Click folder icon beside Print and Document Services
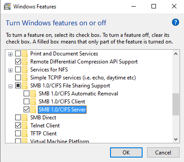Screen dimensions: 184x162 coord(25,54)
